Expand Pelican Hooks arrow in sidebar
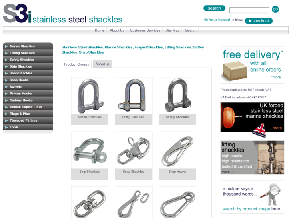Screen dimensions: 291x218 (6, 94)
